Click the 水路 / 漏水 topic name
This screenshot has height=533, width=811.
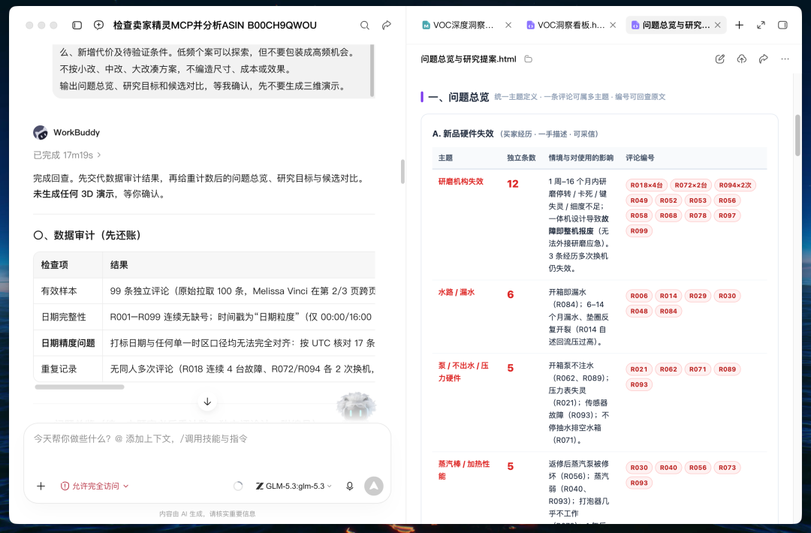pos(457,292)
